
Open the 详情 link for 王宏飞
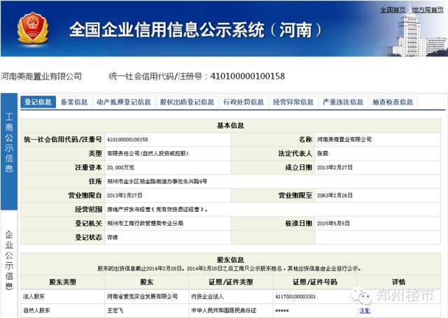click(365, 310)
